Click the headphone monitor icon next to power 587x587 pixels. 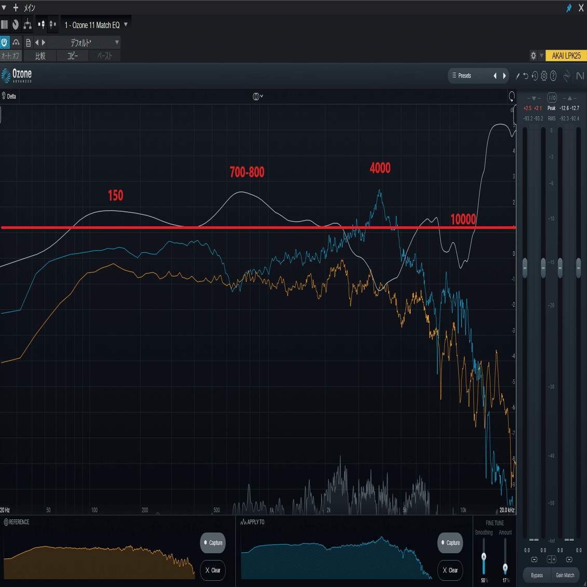click(x=16, y=43)
